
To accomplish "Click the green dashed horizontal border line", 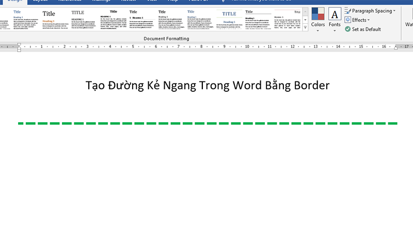I will (206, 124).
